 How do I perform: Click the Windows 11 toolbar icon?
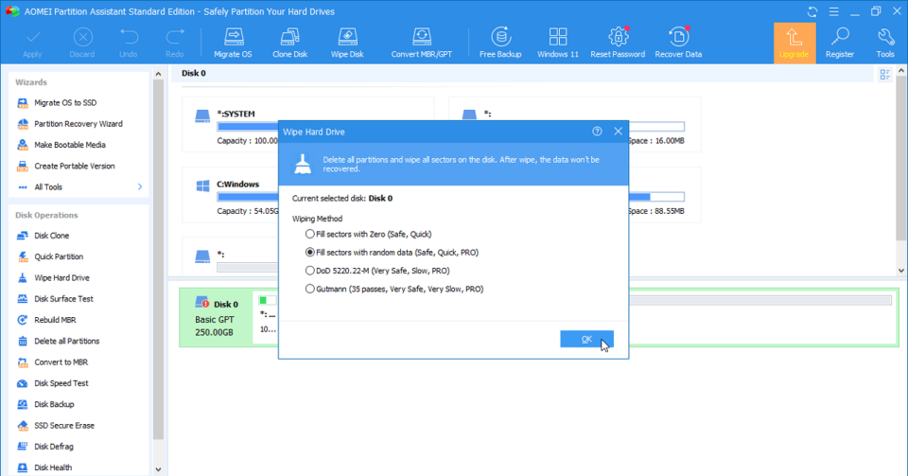(558, 43)
